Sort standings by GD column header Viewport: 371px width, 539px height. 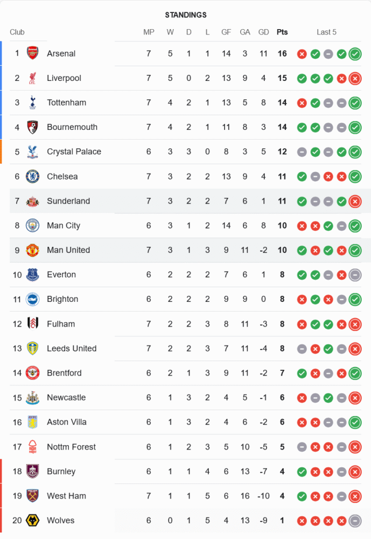pos(263,32)
